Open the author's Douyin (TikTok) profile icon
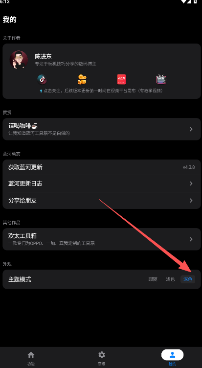This screenshot has height=368, width=202. coord(42,80)
